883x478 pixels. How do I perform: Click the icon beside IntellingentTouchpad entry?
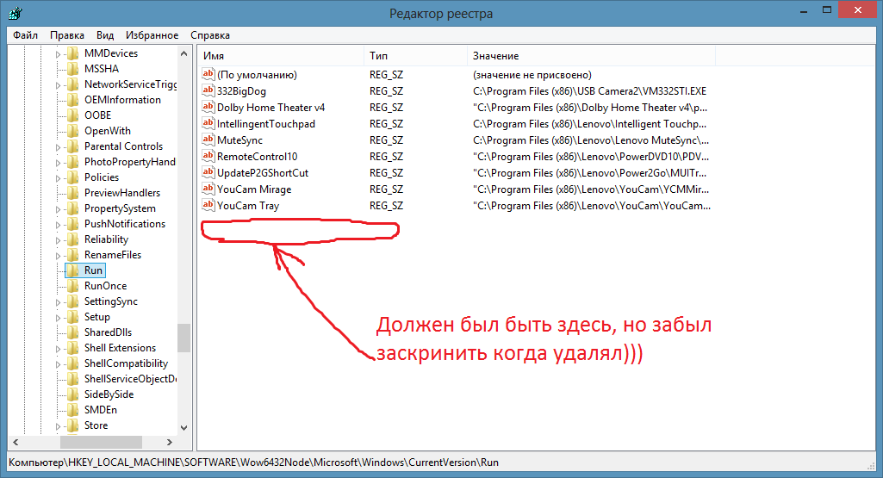[208, 123]
